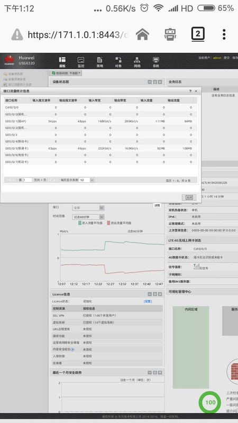Click the green 100 score ring

click(210, 402)
